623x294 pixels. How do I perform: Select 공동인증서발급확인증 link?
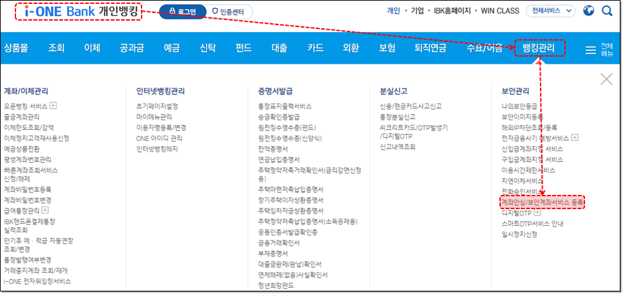coord(288,232)
